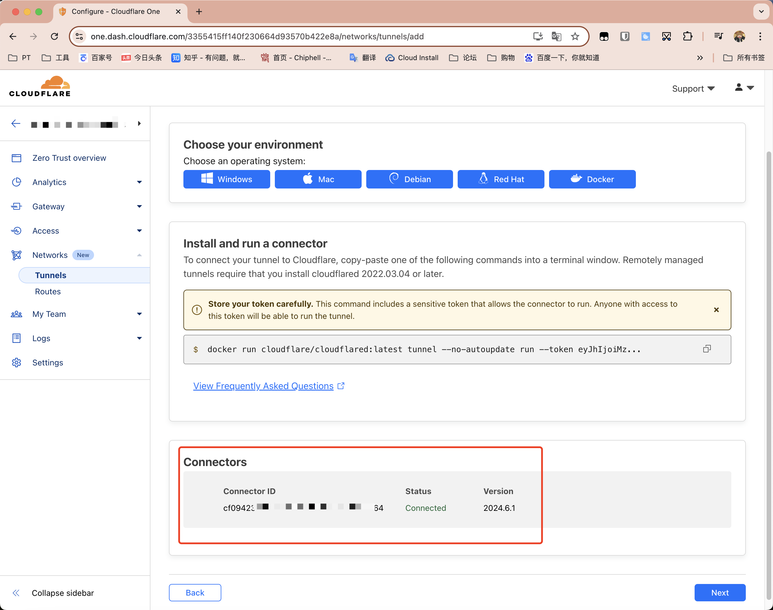Choose Mac operating system

point(318,179)
